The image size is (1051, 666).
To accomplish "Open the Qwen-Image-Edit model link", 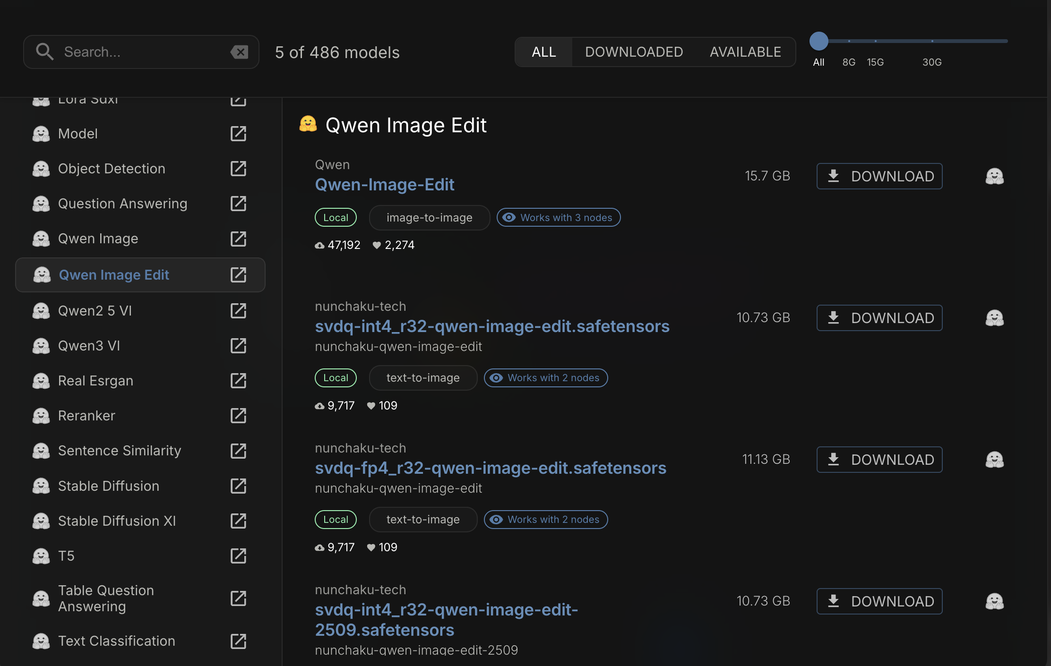I will coord(385,185).
